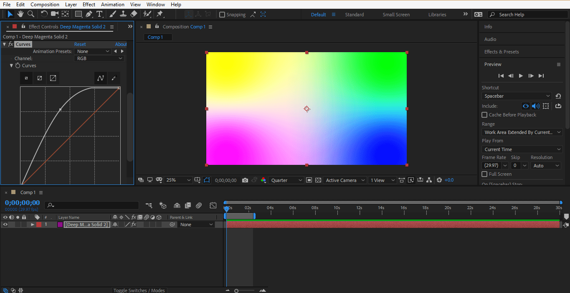Select the Rectangle shape tool
The height and width of the screenshot is (293, 570).
click(78, 14)
